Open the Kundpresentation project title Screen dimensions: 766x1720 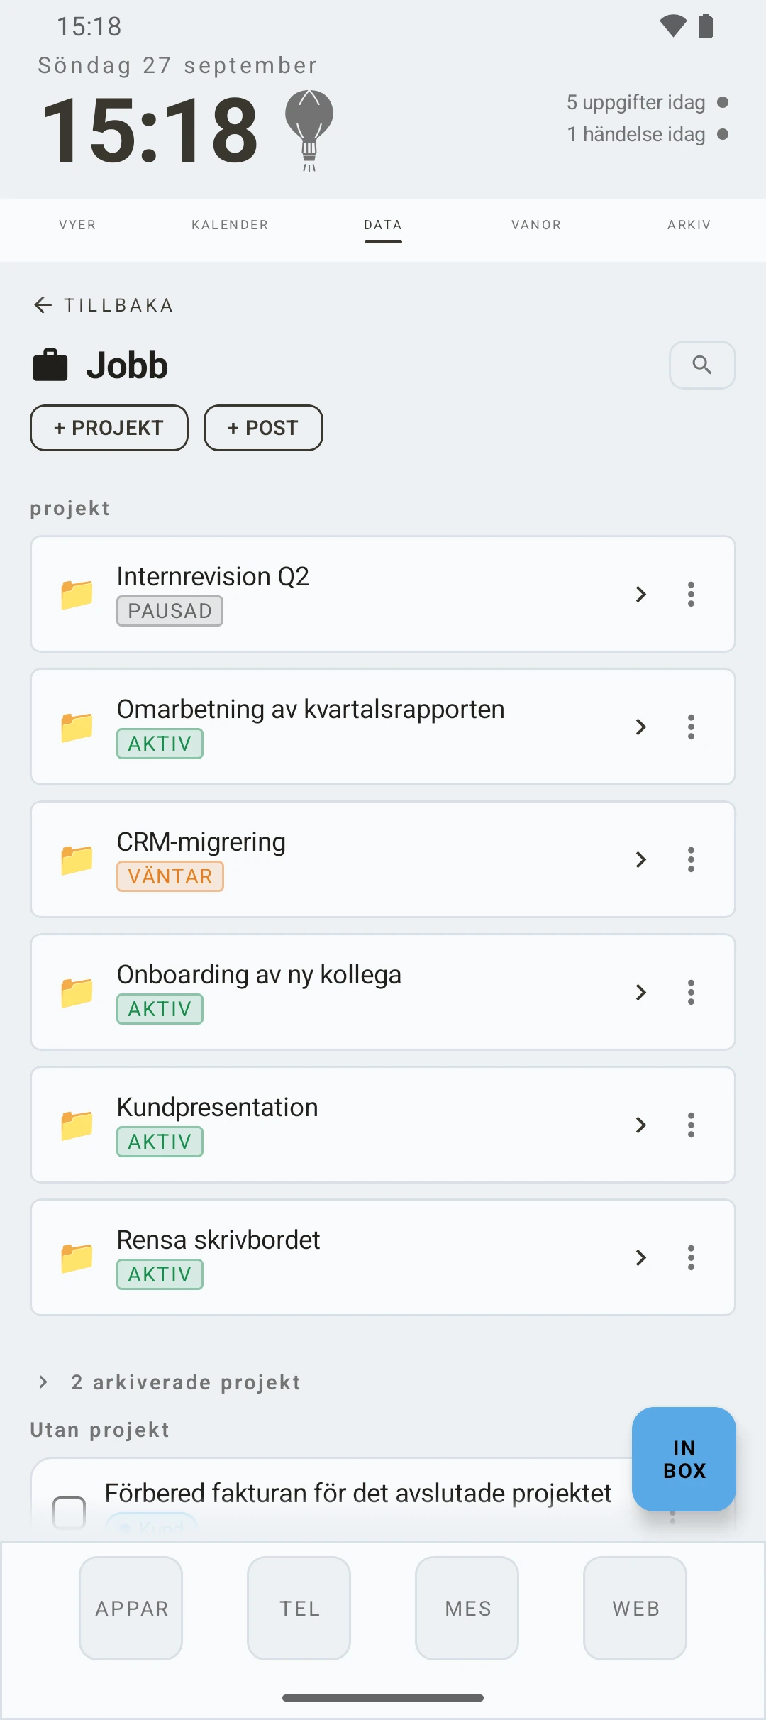(217, 1107)
